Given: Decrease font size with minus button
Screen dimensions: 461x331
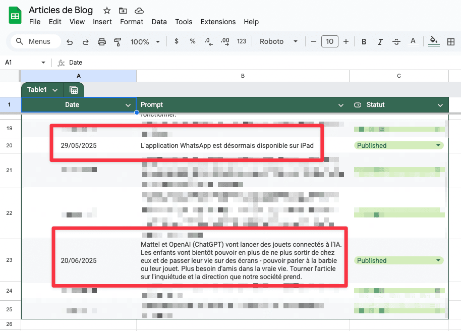Looking at the screenshot, I should click(314, 41).
